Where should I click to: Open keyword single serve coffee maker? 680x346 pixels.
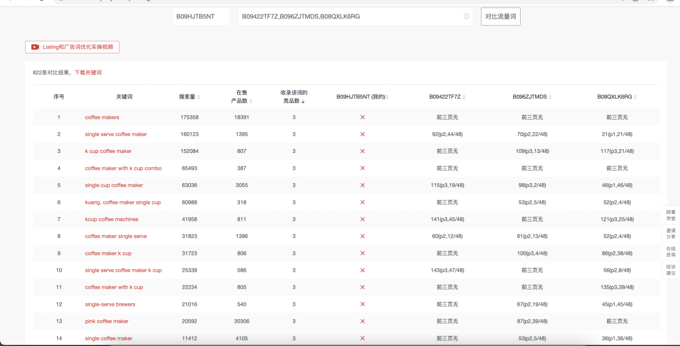[x=116, y=134]
